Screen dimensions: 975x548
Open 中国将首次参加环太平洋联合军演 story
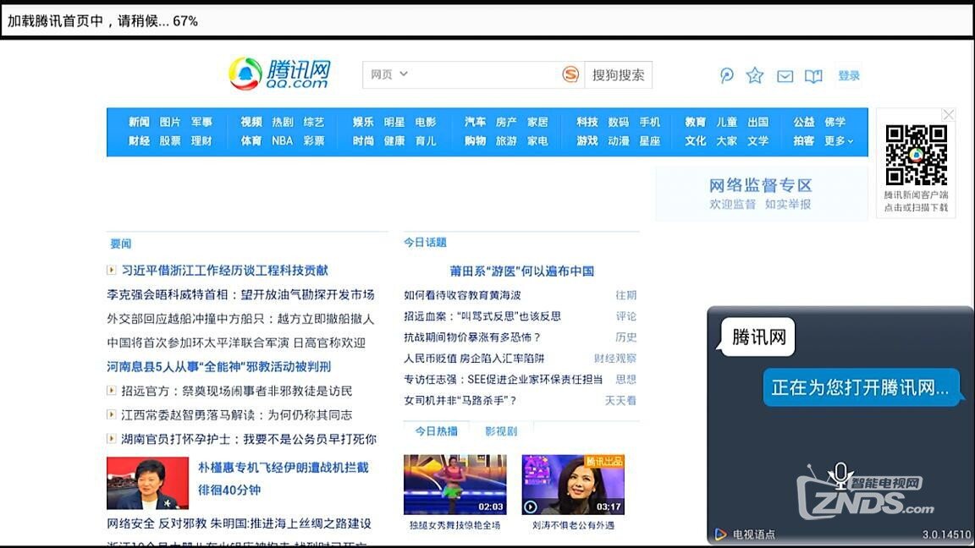pos(236,343)
